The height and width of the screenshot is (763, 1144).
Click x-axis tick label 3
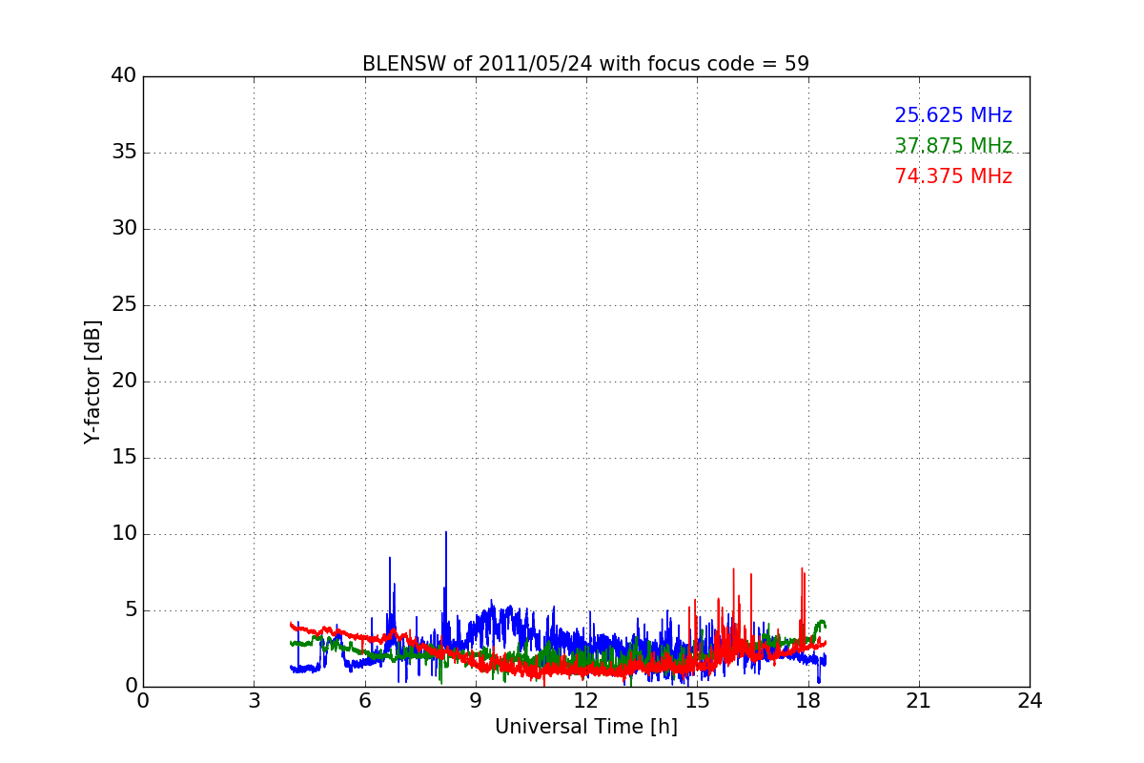click(x=254, y=701)
